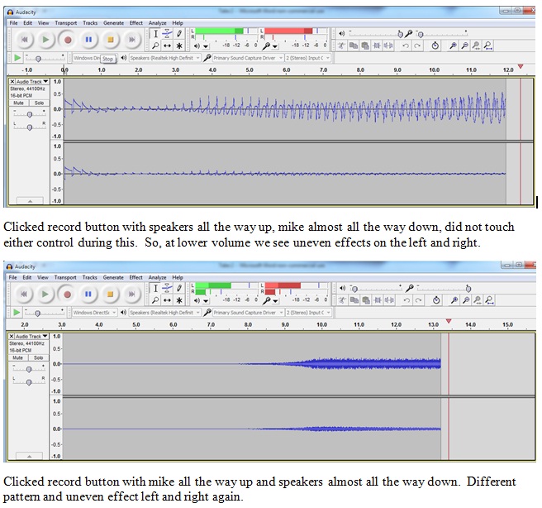
Task: Open Analyze menu in lower Audacity window
Action: [x=157, y=277]
